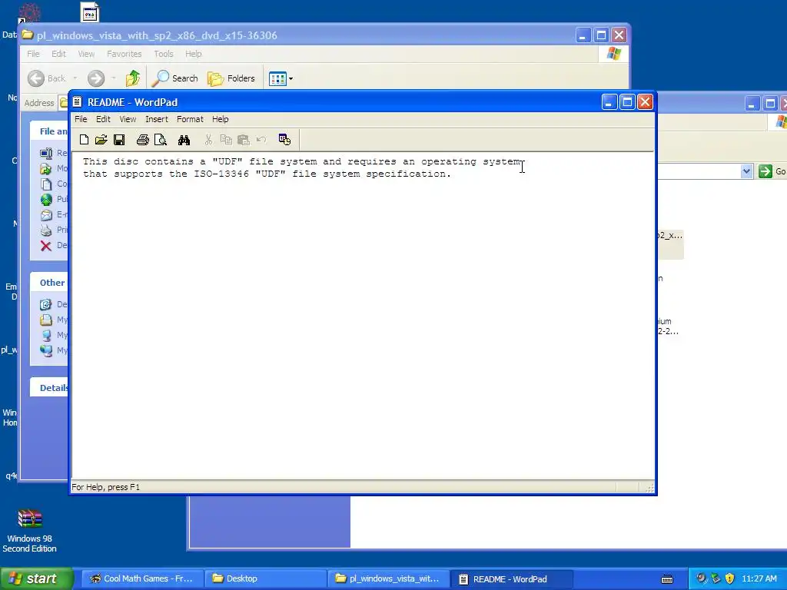Print the README document
The height and width of the screenshot is (590, 787).
pos(142,140)
